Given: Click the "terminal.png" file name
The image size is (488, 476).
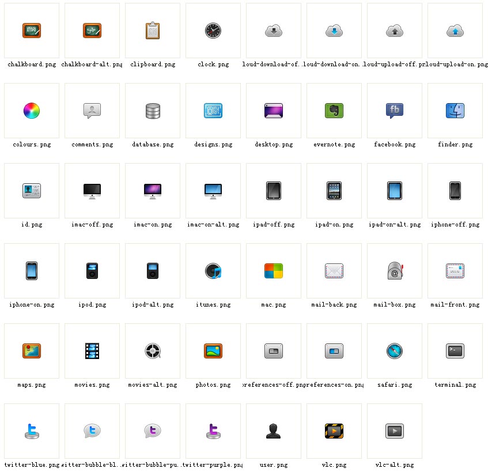Looking at the screenshot, I should pyautogui.click(x=455, y=385).
